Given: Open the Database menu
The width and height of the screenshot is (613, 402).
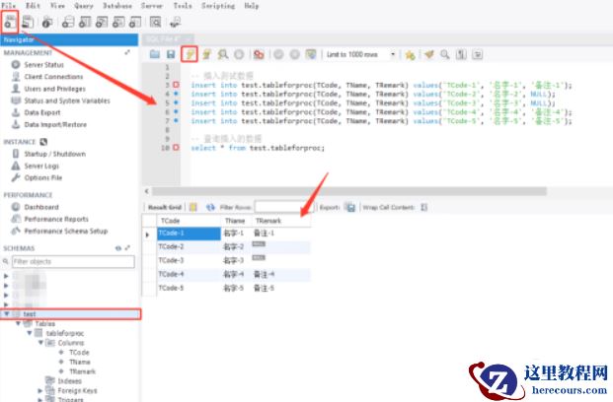Looking at the screenshot, I should click(x=116, y=6).
